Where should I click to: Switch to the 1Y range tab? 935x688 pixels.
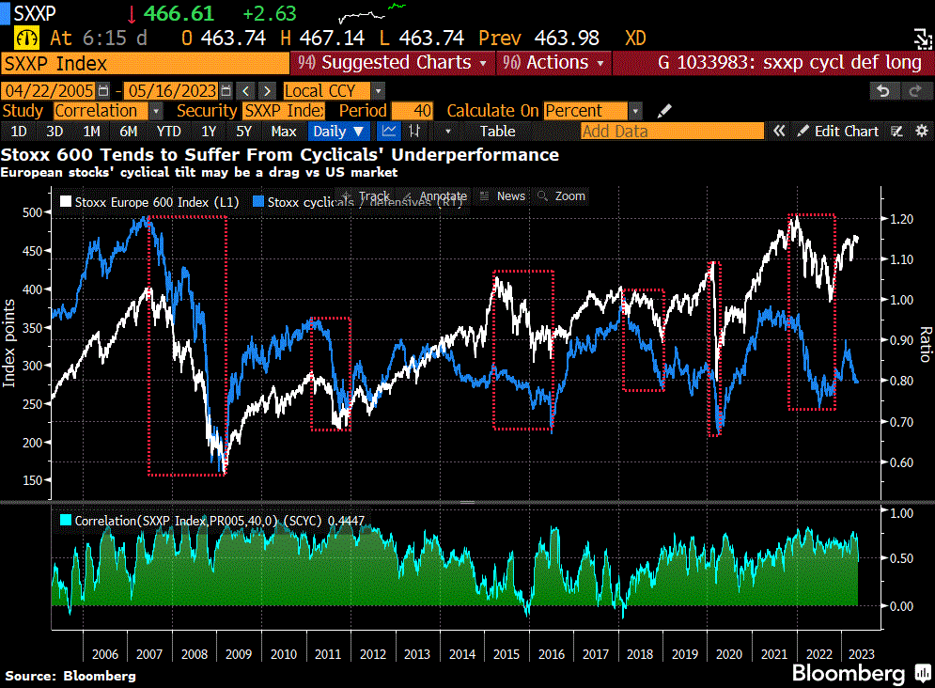coord(209,132)
